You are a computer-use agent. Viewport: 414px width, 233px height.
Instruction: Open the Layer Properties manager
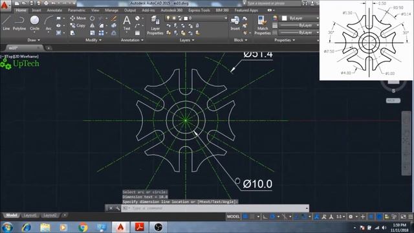155,25
